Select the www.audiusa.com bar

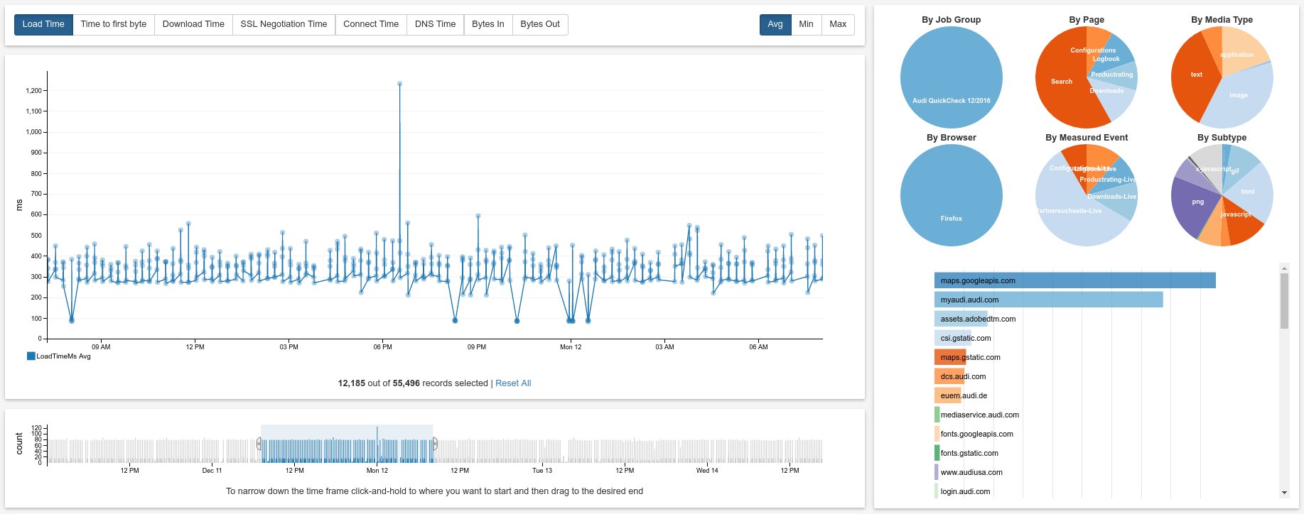[x=937, y=472]
